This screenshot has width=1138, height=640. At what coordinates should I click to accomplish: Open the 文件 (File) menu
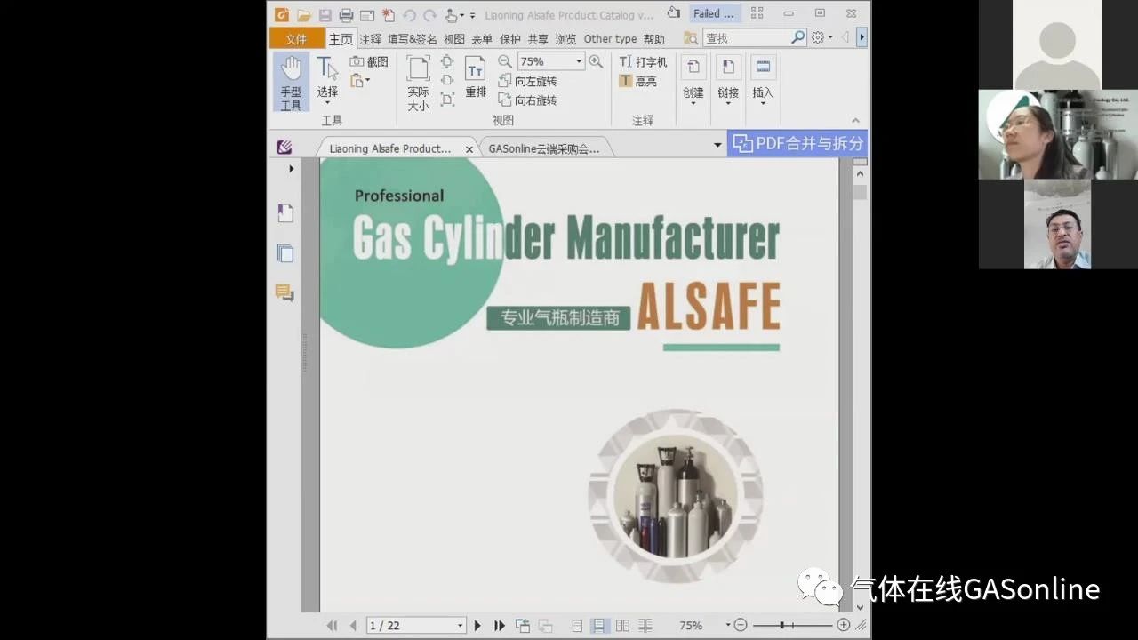point(296,39)
